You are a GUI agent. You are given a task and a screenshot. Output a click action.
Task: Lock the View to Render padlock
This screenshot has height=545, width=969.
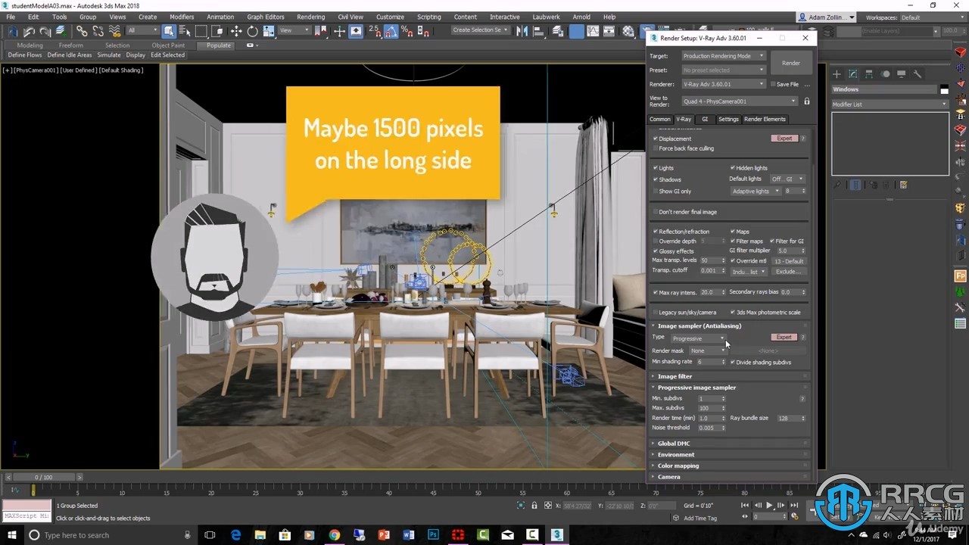(807, 101)
